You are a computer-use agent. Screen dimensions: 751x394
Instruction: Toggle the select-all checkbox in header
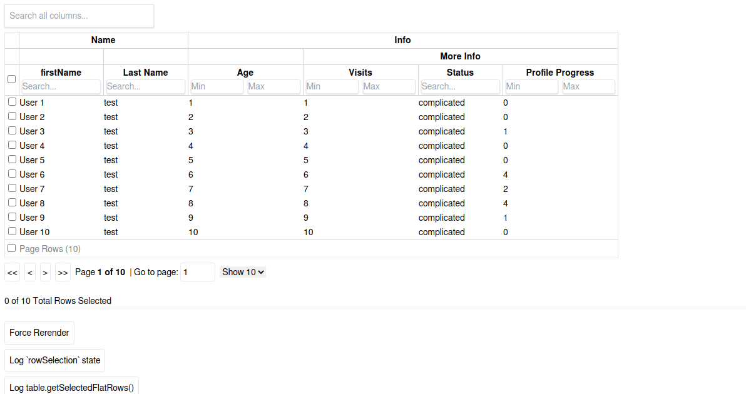point(11,79)
